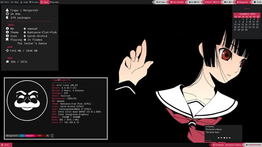
Task: Switch to the Archive workspace
Action: (x=34, y=2)
